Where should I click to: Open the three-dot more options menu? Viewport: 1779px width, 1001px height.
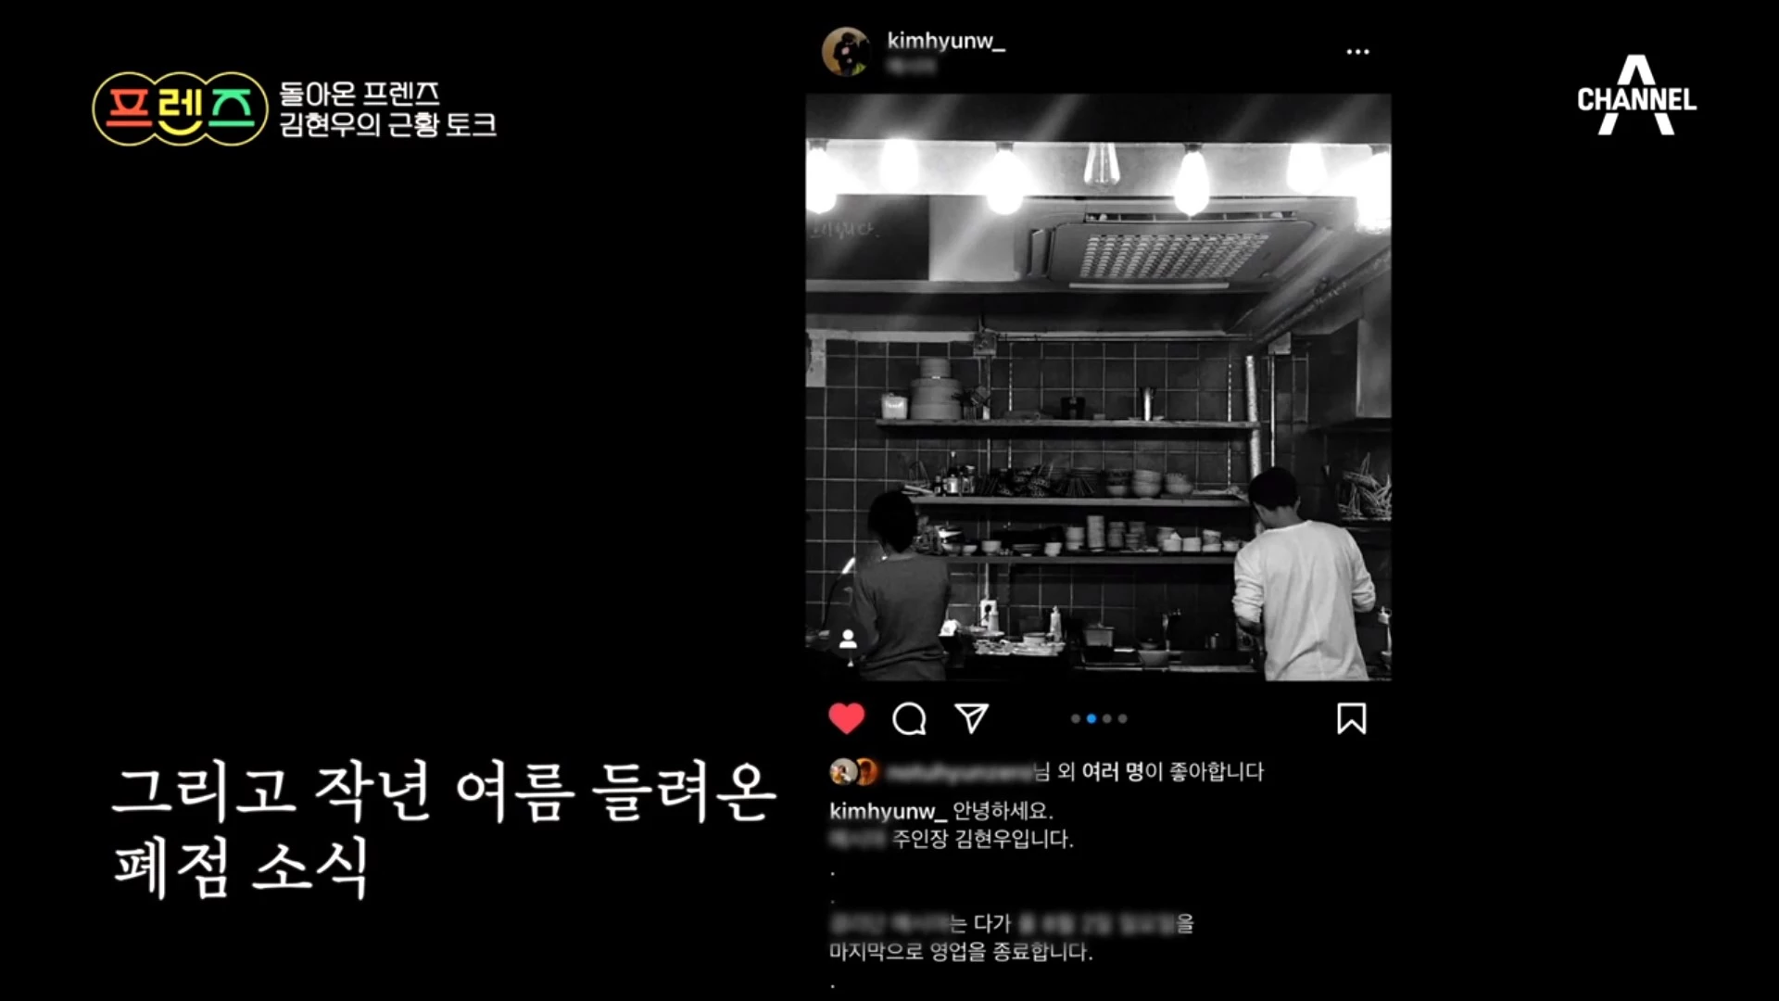[1357, 52]
